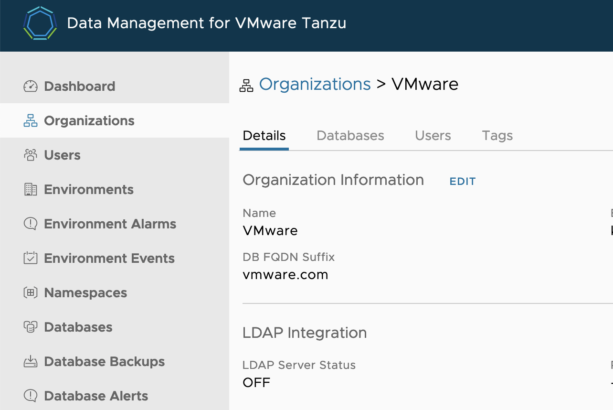Click the Dashboard gauge icon
613x410 pixels.
(x=31, y=86)
